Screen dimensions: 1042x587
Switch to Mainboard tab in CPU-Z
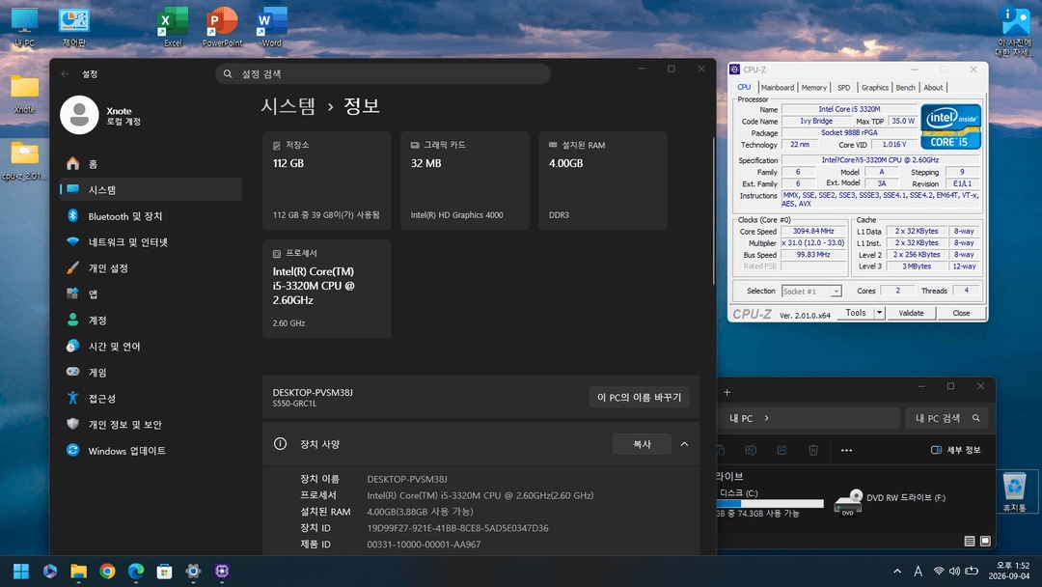[777, 88]
